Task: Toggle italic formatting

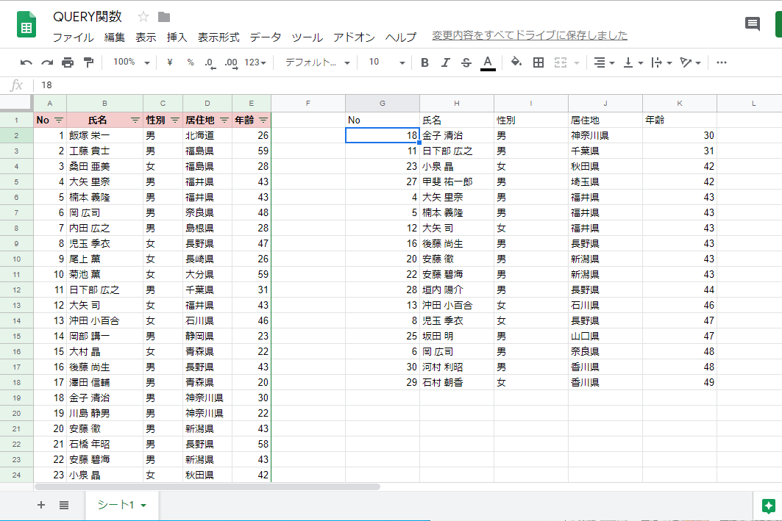Action: (x=444, y=62)
